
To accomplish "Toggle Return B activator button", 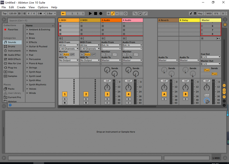I will [x=185, y=94].
